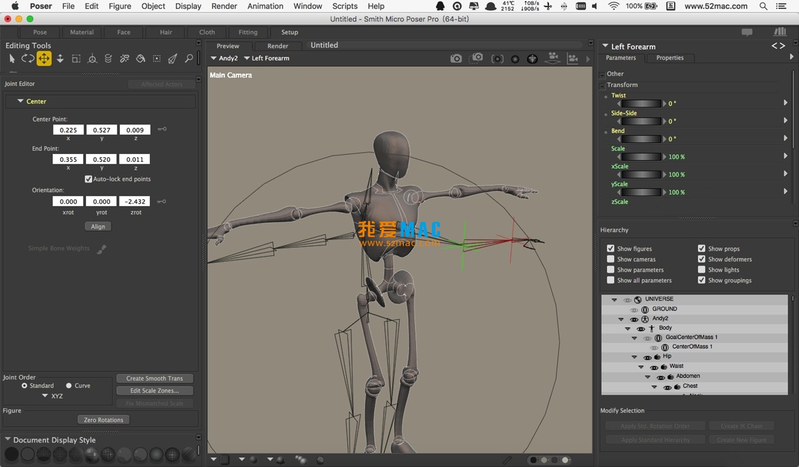Choose the last display style sphere

point(189,455)
